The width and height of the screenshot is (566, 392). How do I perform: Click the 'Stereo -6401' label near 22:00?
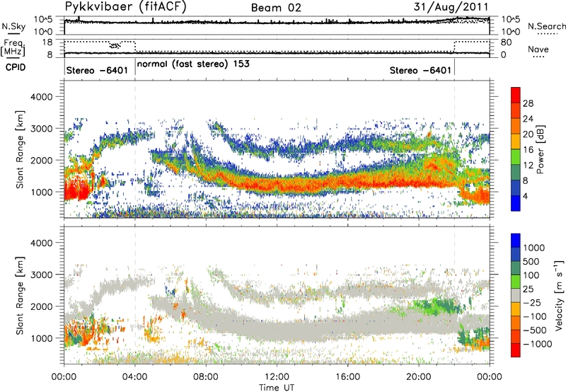(420, 70)
